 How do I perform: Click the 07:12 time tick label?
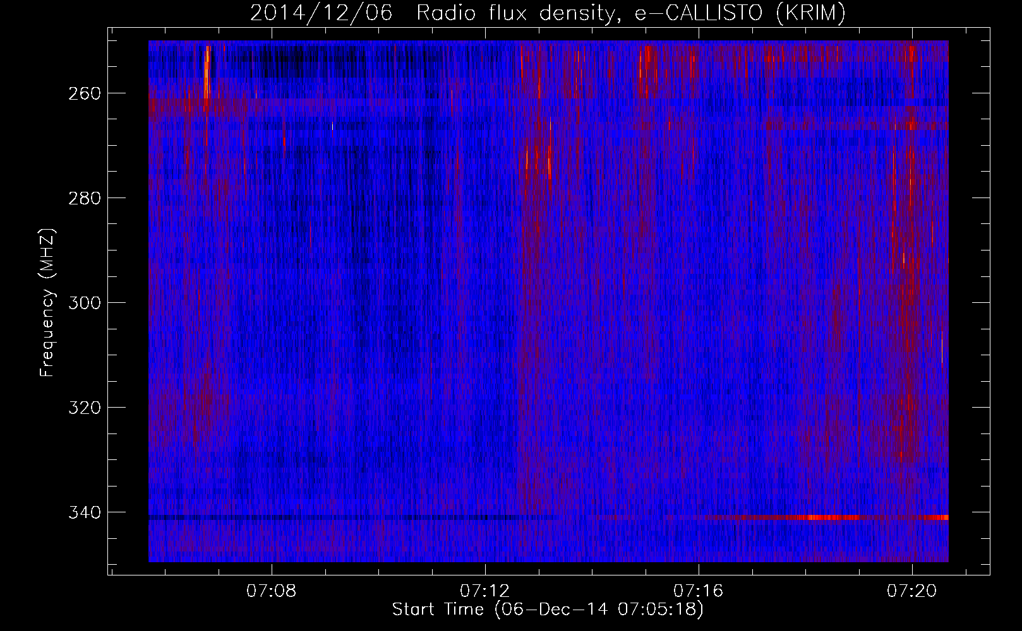click(485, 591)
